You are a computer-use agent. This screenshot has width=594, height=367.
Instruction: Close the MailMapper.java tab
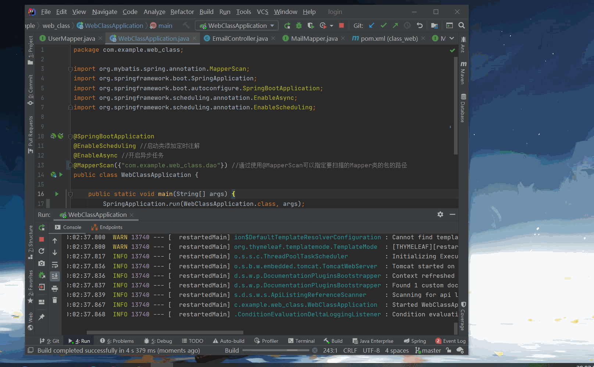point(343,38)
